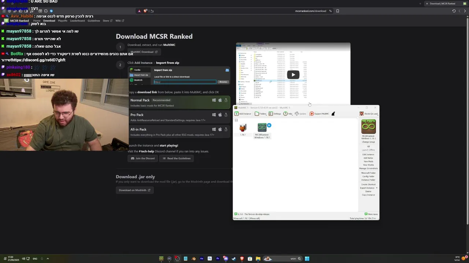
Task: Click Linux icon for Pro Pack
Action: coord(226,115)
